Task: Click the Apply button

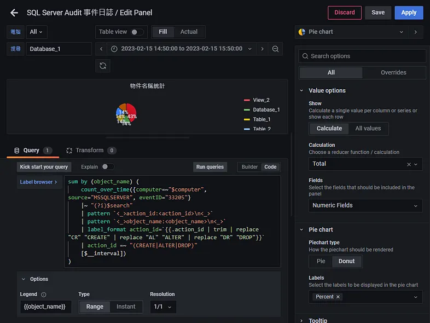Action: 409,13
